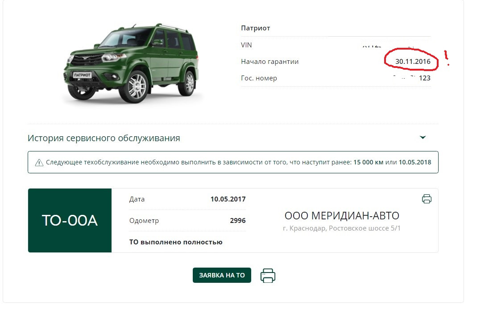Click the Патриот model title
The height and width of the screenshot is (323, 489).
point(255,28)
